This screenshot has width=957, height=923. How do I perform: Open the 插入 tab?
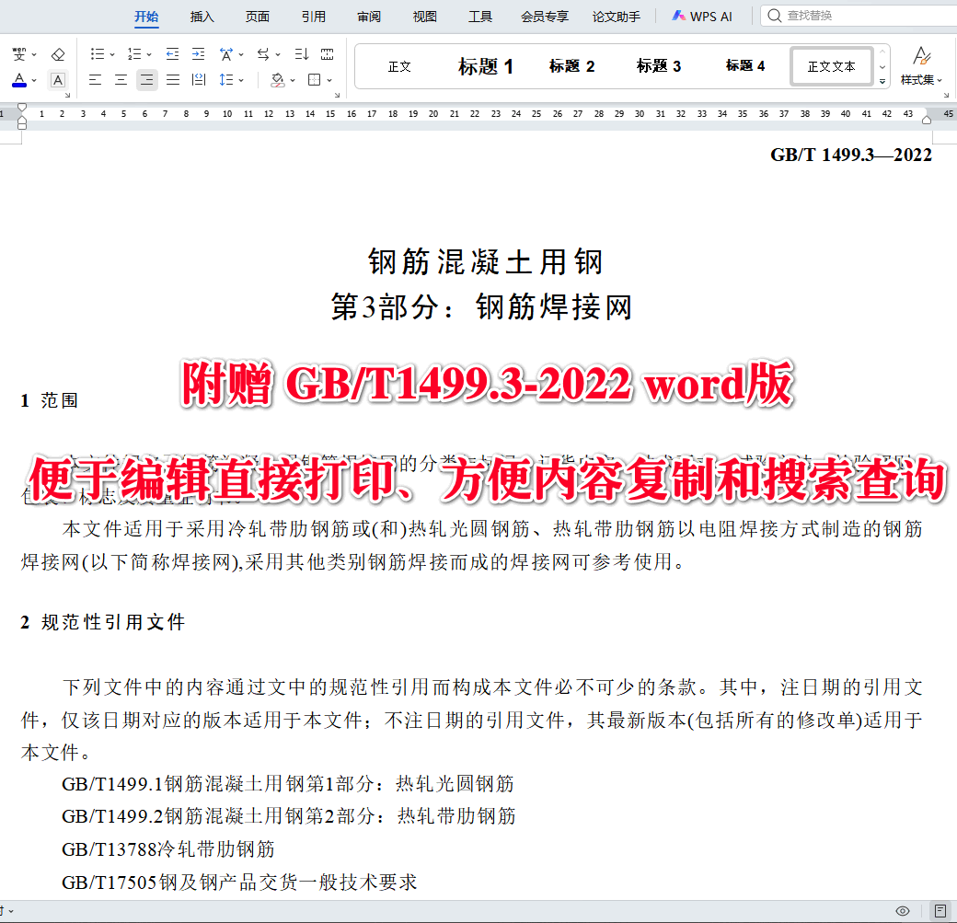(202, 17)
